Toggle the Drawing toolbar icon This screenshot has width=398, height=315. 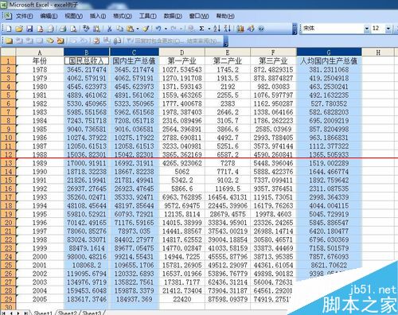pyautogui.click(x=251, y=29)
